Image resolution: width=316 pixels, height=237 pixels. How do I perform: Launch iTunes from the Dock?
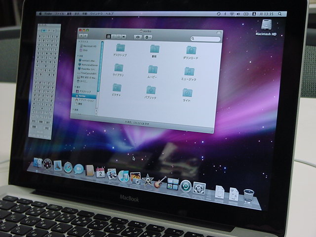[x=124, y=176]
